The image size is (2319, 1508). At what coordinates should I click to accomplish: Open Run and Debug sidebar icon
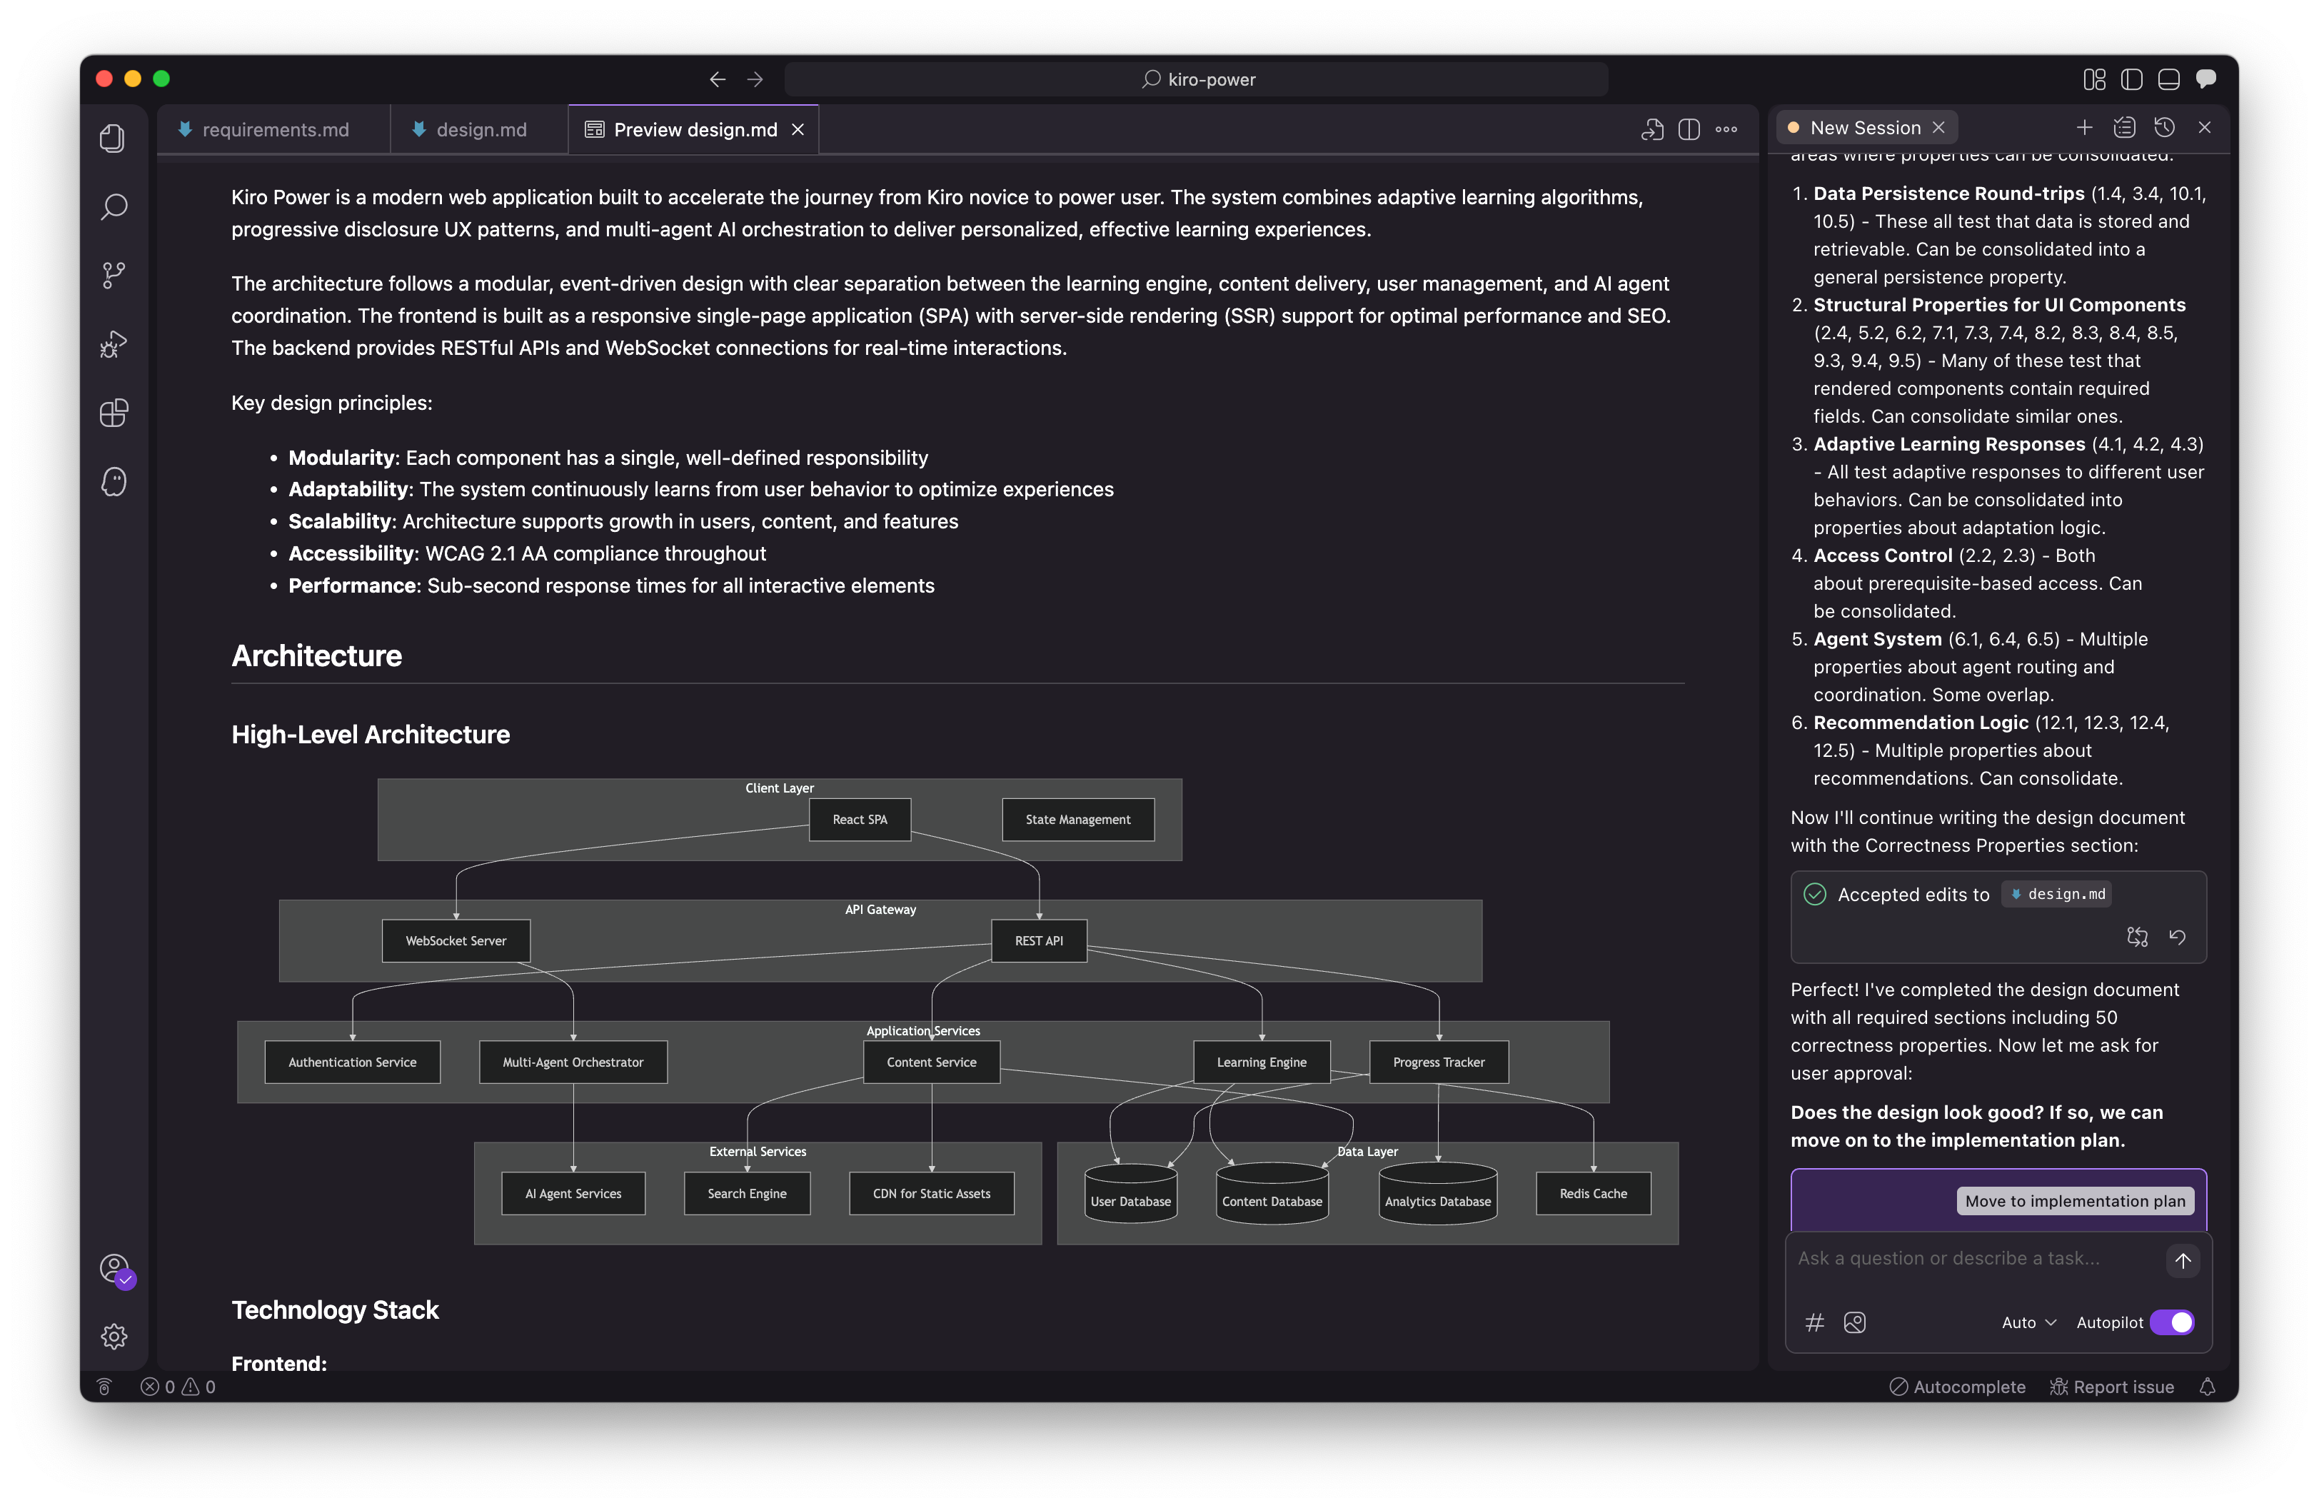[x=113, y=344]
